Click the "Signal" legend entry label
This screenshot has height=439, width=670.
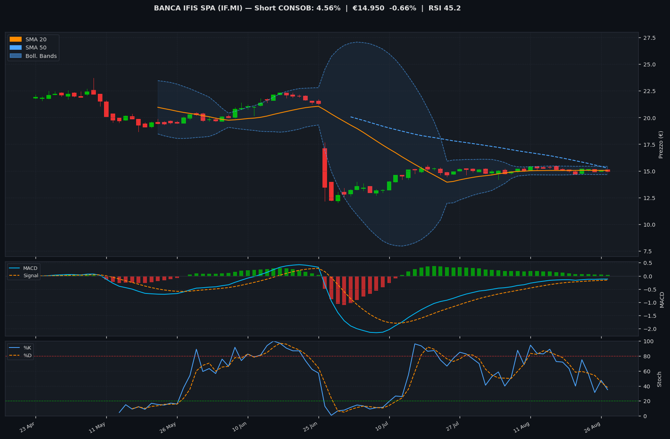31,276
